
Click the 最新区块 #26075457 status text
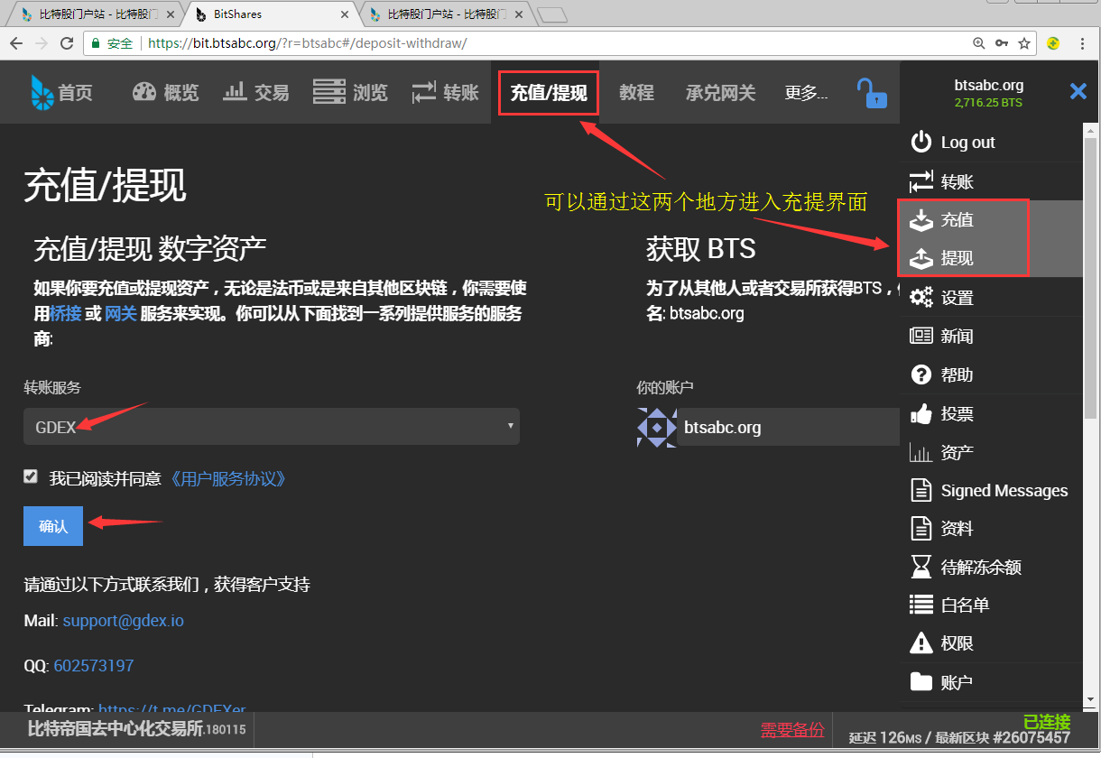pos(1003,738)
